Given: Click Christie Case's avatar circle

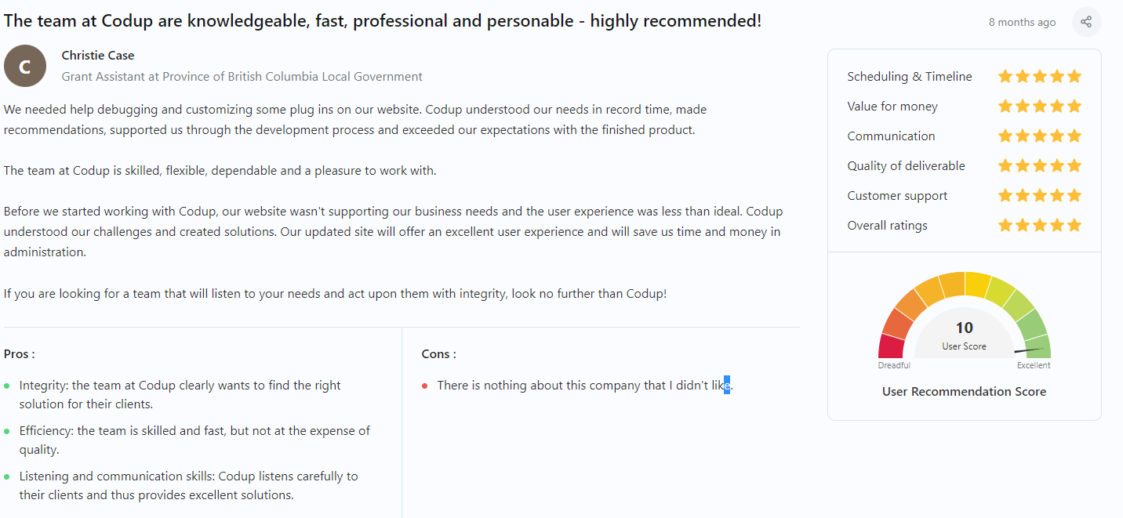Looking at the screenshot, I should (25, 66).
